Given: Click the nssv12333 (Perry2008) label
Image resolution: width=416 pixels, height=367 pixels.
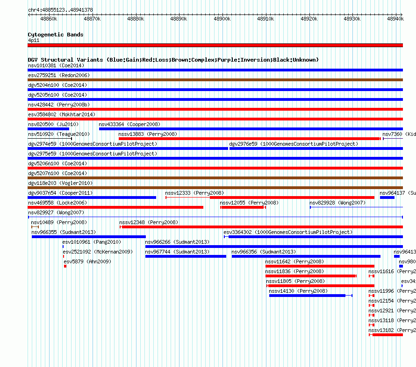Looking at the screenshot, I should [194, 193].
